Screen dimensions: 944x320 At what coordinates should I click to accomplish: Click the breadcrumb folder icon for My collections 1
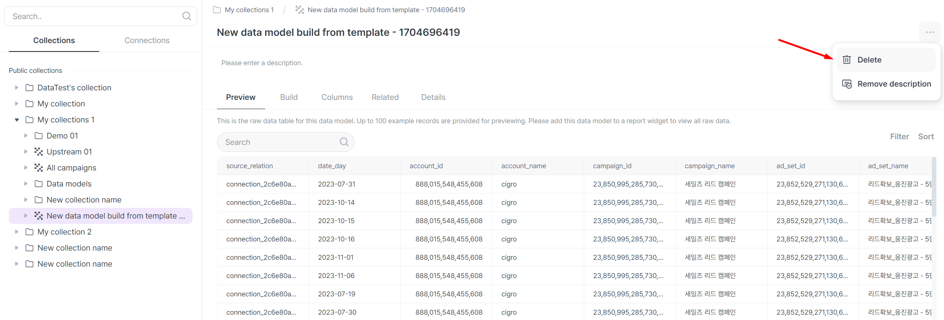coord(217,10)
